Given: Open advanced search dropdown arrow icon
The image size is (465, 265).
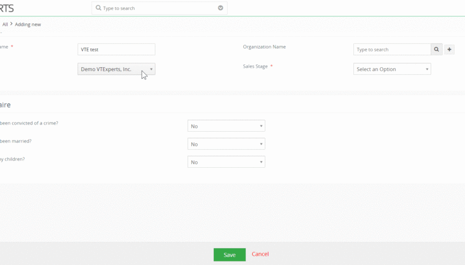Looking at the screenshot, I should (x=220, y=8).
